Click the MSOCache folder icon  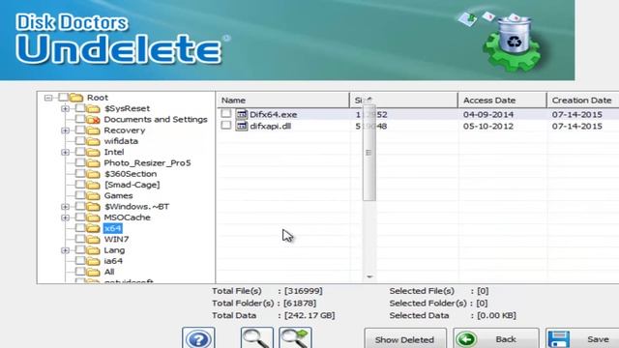point(94,217)
